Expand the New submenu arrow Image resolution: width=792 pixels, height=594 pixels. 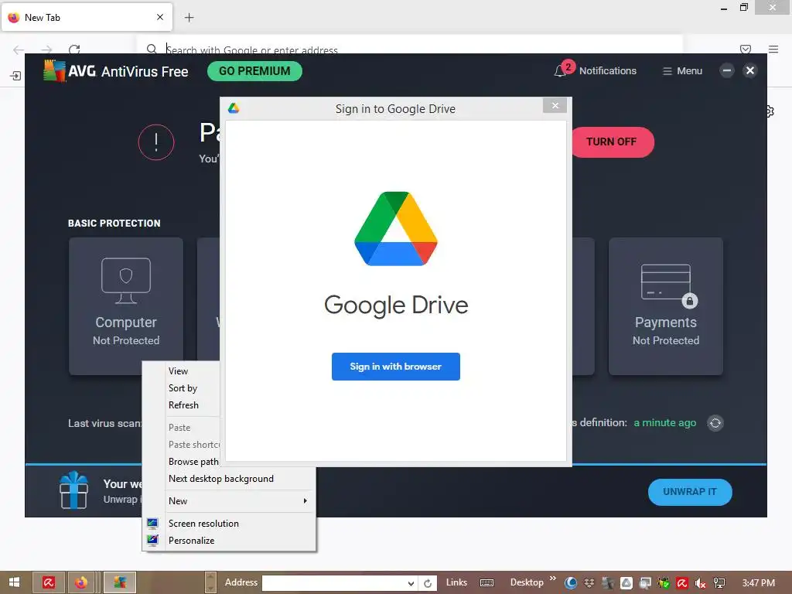coord(305,500)
